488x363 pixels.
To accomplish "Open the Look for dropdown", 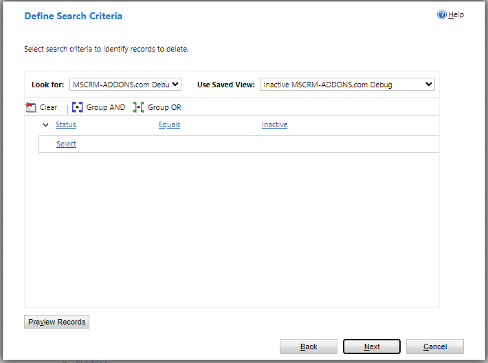I will (125, 85).
